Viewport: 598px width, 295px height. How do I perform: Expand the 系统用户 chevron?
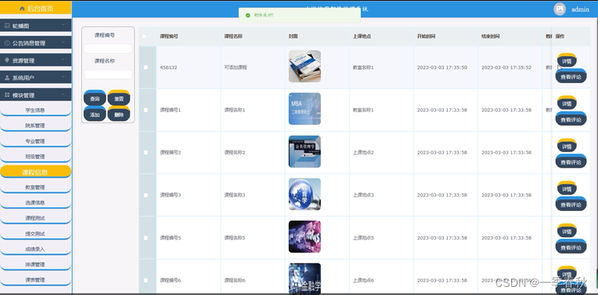64,76
